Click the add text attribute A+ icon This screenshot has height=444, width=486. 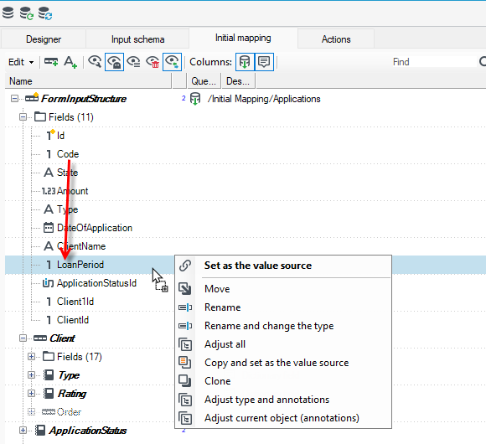point(70,62)
